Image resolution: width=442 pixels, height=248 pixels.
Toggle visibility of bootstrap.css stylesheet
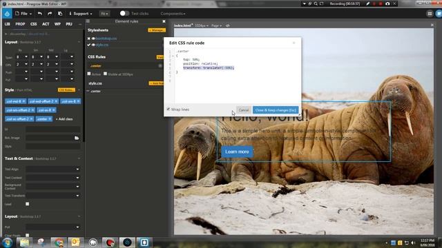tap(93, 39)
